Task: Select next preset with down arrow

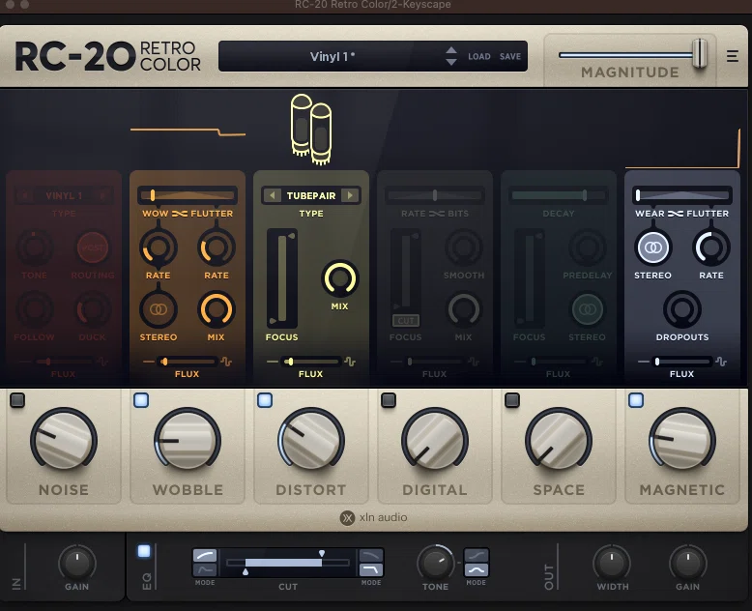Action: click(x=450, y=62)
